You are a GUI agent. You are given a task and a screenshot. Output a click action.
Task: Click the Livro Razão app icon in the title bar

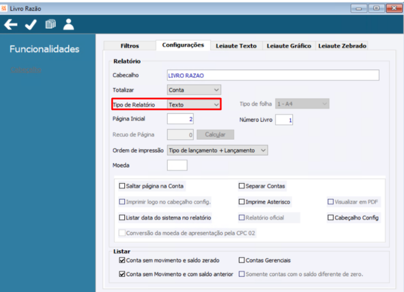[4, 9]
